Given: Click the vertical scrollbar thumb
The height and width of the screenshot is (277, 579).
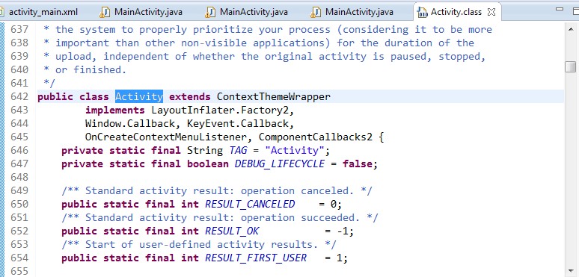Looking at the screenshot, I should tap(571, 66).
